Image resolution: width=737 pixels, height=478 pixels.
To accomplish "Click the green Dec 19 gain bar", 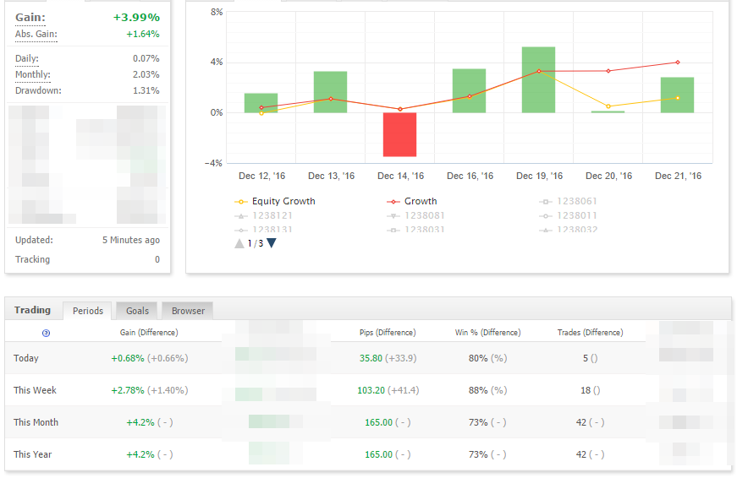I will [x=538, y=79].
